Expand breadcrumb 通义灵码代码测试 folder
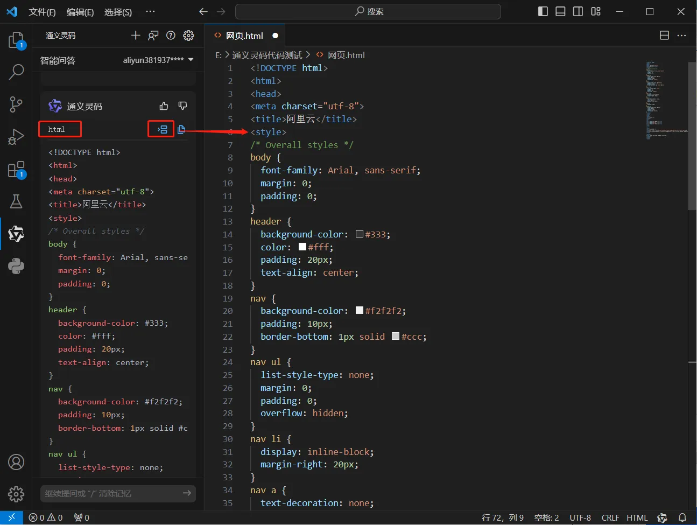Screen dimensions: 697x525 point(267,55)
